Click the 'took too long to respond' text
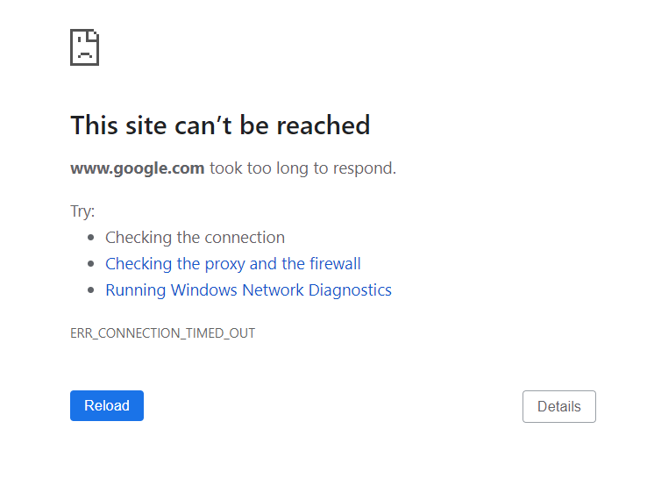647x493 pixels. (302, 168)
